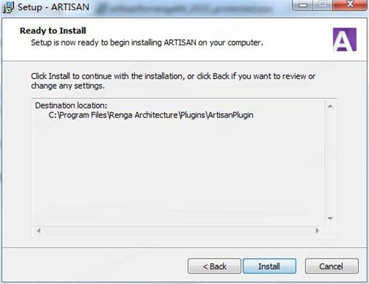The width and height of the screenshot is (369, 284).
Task: Click the scroll right arrow in summary box
Action: pyautogui.click(x=317, y=231)
